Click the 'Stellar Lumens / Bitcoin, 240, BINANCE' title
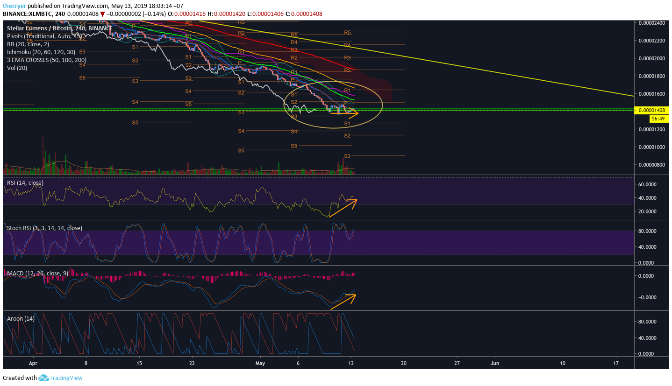The width and height of the screenshot is (672, 386). click(59, 28)
